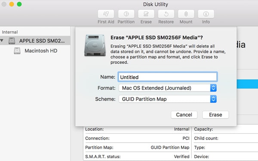Click the Type: label in info table
The height and width of the screenshot is (161, 258).
coord(200,147)
